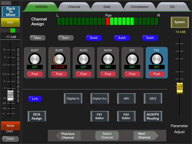Image resolution: width=192 pixels, height=144 pixels.
Task: Toggle the Sub2 bus assignment
Action: (x=94, y=38)
